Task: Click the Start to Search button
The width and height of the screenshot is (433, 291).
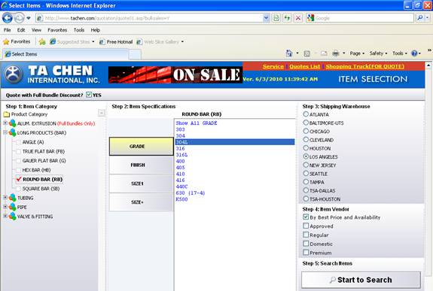Action: 361,280
